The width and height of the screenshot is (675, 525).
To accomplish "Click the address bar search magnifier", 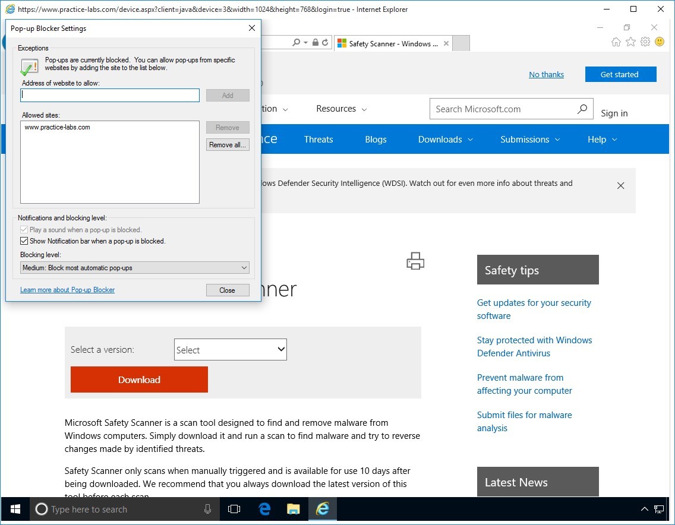I will 296,43.
